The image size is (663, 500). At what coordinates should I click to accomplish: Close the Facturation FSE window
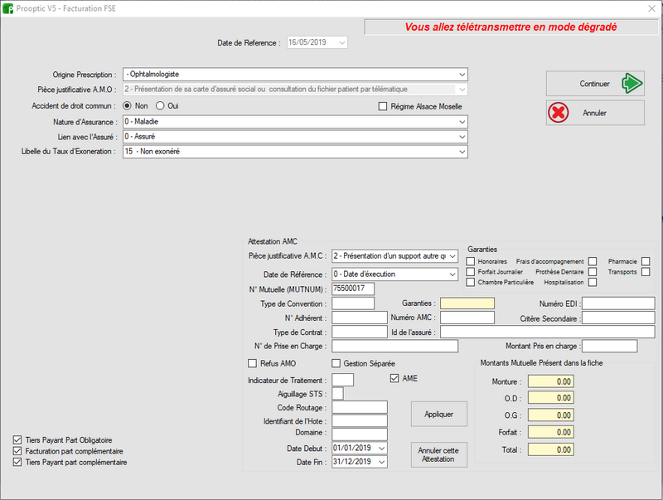(x=651, y=8)
